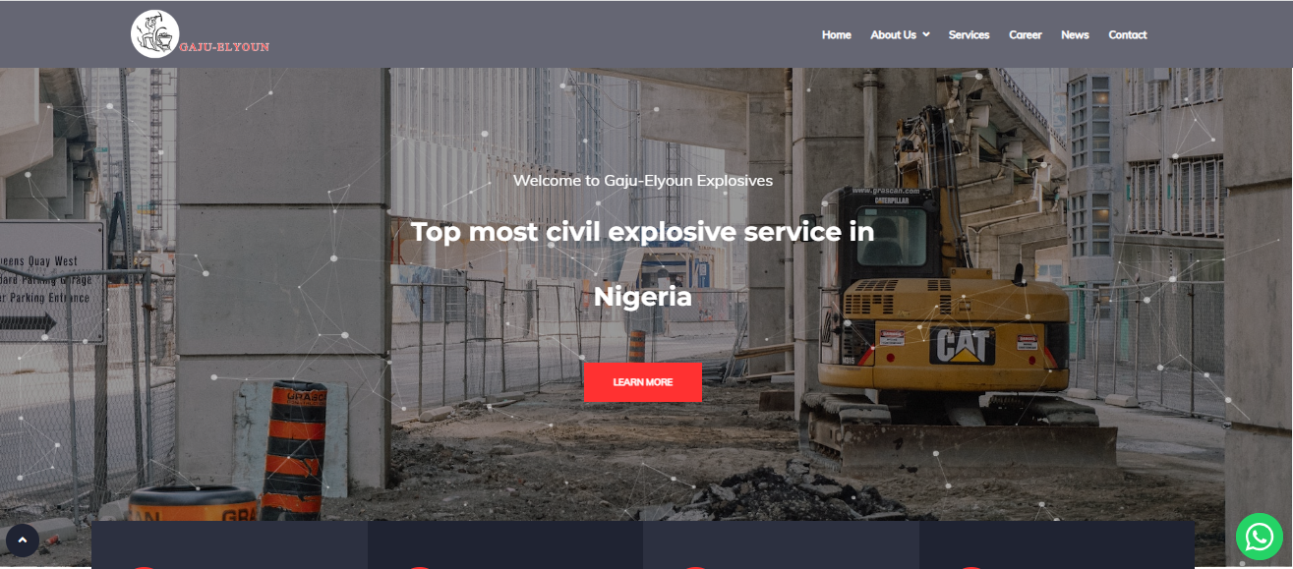1293x569 pixels.
Task: Click the 'Nigeria' headline word
Action: 643,297
